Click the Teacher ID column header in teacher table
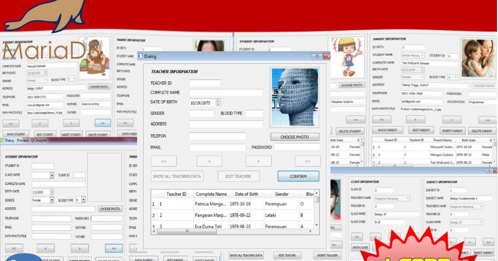 click(x=176, y=194)
